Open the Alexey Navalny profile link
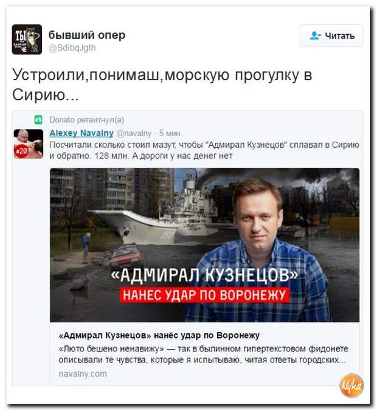 click(x=81, y=133)
